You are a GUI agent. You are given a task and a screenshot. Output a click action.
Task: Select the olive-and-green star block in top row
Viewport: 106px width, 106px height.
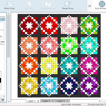click(89, 26)
